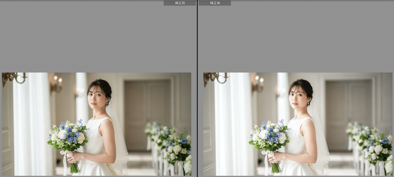Click the bride's handheld bouquet in the before photo
The height and width of the screenshot is (177, 394).
(x=68, y=135)
